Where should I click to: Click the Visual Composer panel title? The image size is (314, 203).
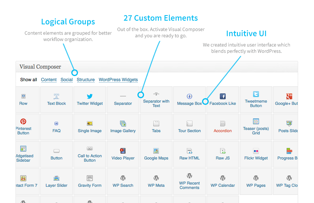tap(40, 66)
